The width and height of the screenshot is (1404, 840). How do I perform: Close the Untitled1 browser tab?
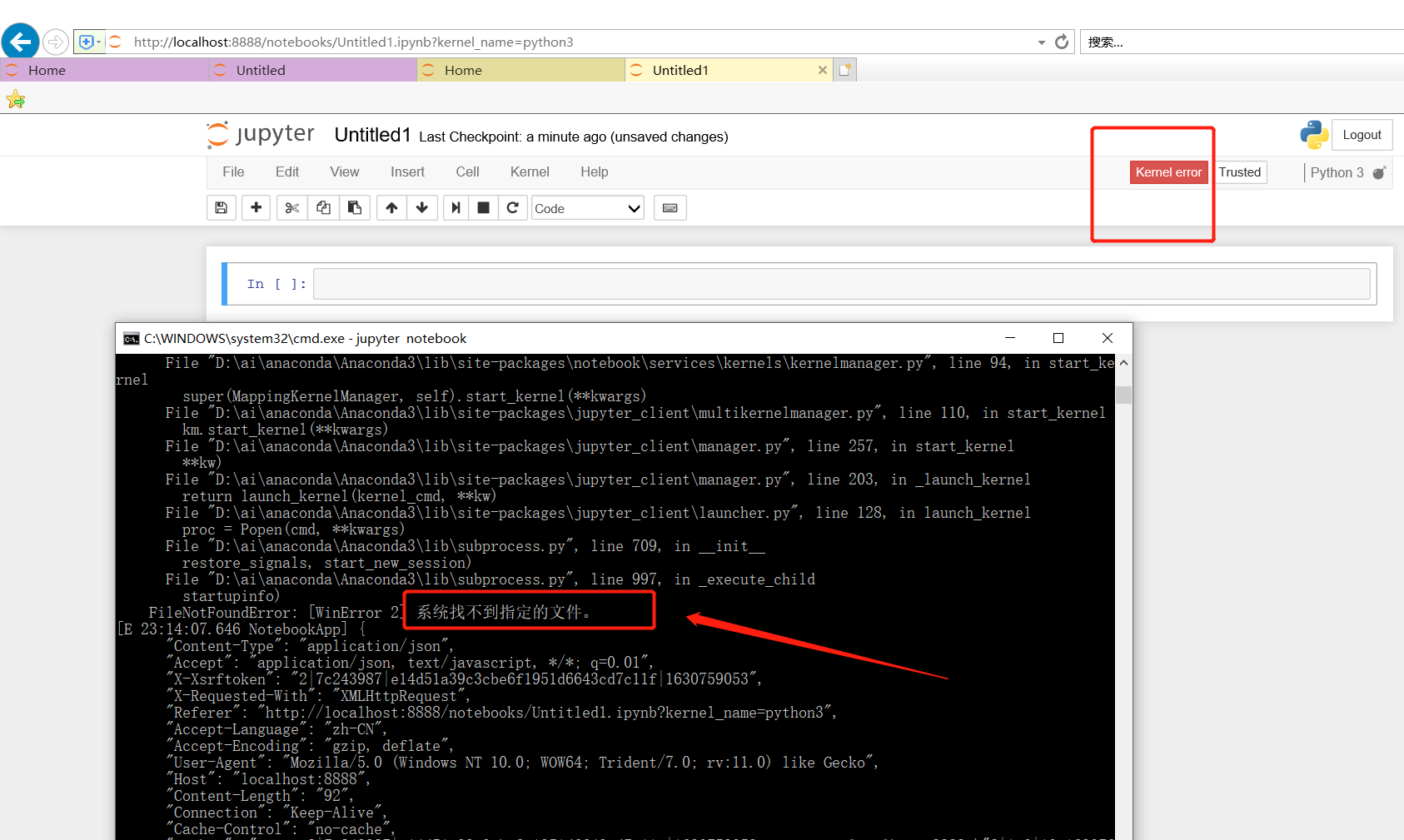click(x=823, y=70)
